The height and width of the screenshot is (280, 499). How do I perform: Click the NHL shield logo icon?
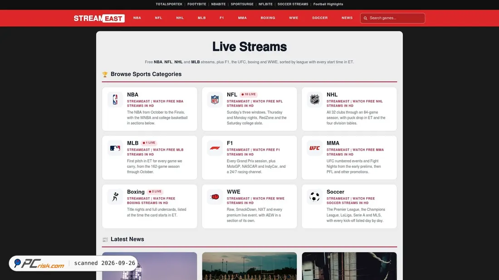coord(314,100)
